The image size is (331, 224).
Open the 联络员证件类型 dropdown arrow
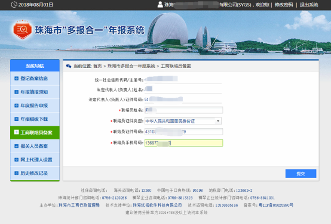[218, 121]
